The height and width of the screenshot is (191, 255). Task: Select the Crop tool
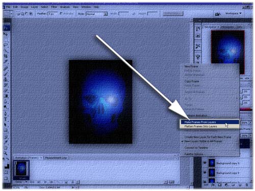(x=6, y=56)
